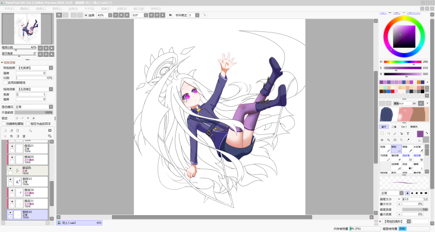Hide 图层21 using its eye icon
This screenshot has height=232, width=435.
(x=11, y=147)
